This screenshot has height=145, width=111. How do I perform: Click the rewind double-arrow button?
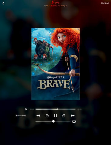(38, 116)
